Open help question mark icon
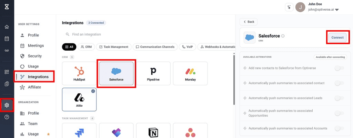The image size is (353, 138). (x=7, y=117)
